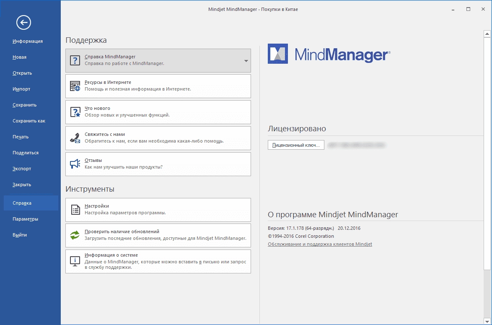Click the web resources icon next to Ресурсы в Интернете

point(75,86)
